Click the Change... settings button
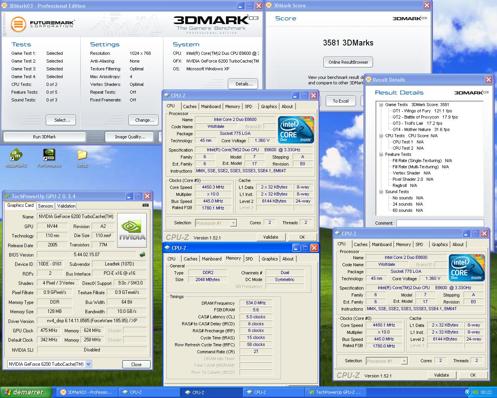497x398 pixels. (x=144, y=120)
